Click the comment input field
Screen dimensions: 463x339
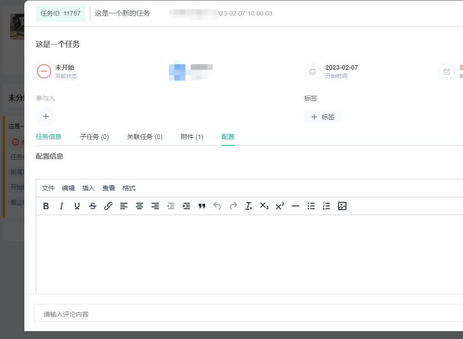point(248,314)
